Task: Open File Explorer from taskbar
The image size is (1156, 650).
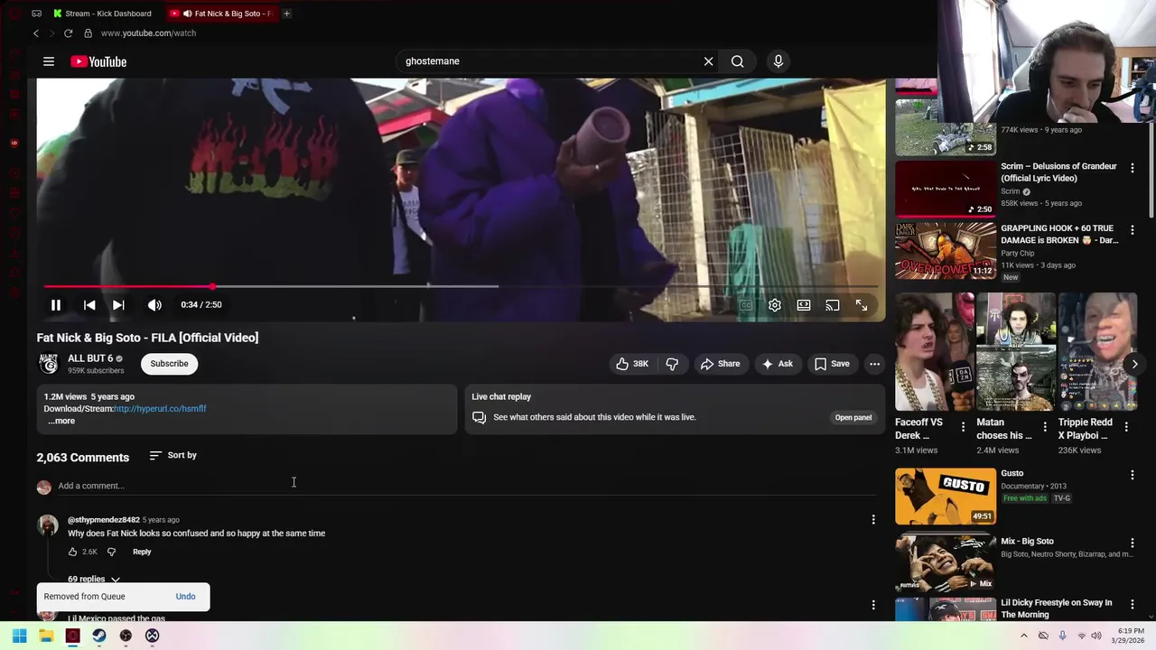Action: pos(46,636)
